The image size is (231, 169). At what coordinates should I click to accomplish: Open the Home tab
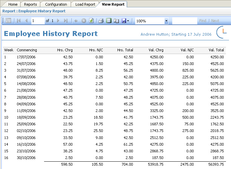(x=13, y=4)
